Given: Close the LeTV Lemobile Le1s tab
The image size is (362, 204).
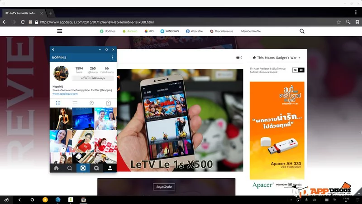Looking at the screenshot, I should tap(42, 13).
